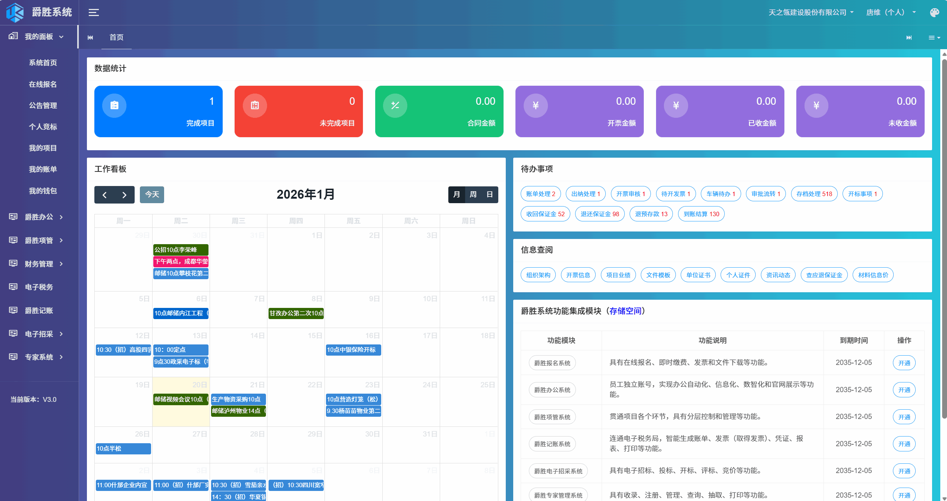The image size is (947, 501).
Task: Click the contract amount plus-minus icon
Action: [395, 105]
